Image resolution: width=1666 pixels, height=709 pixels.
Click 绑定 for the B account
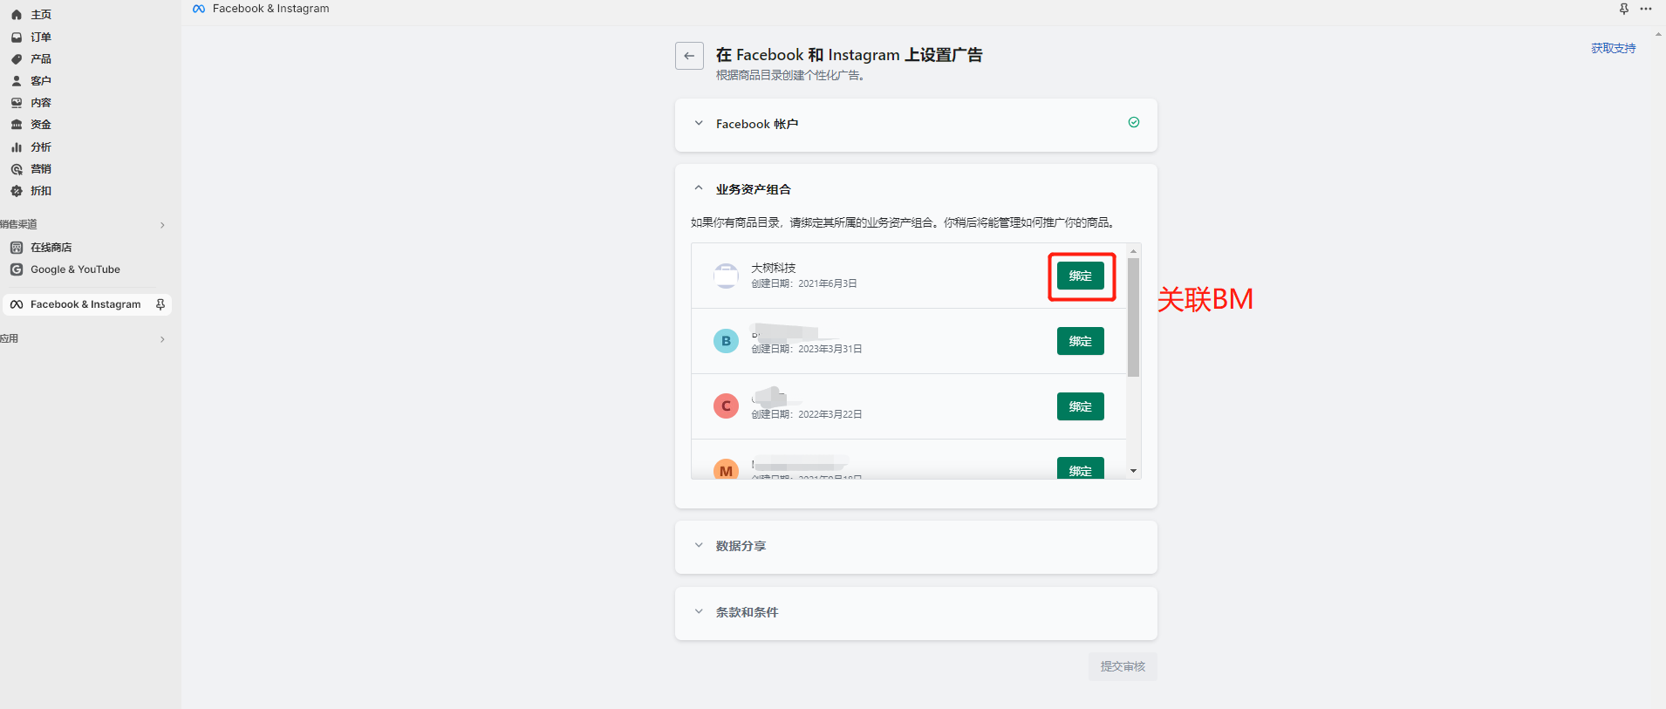[1081, 341]
